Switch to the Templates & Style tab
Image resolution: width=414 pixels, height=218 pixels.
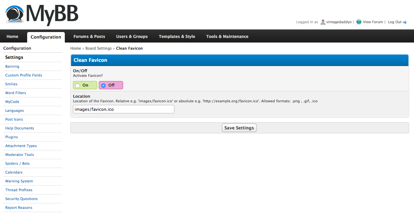[177, 37]
